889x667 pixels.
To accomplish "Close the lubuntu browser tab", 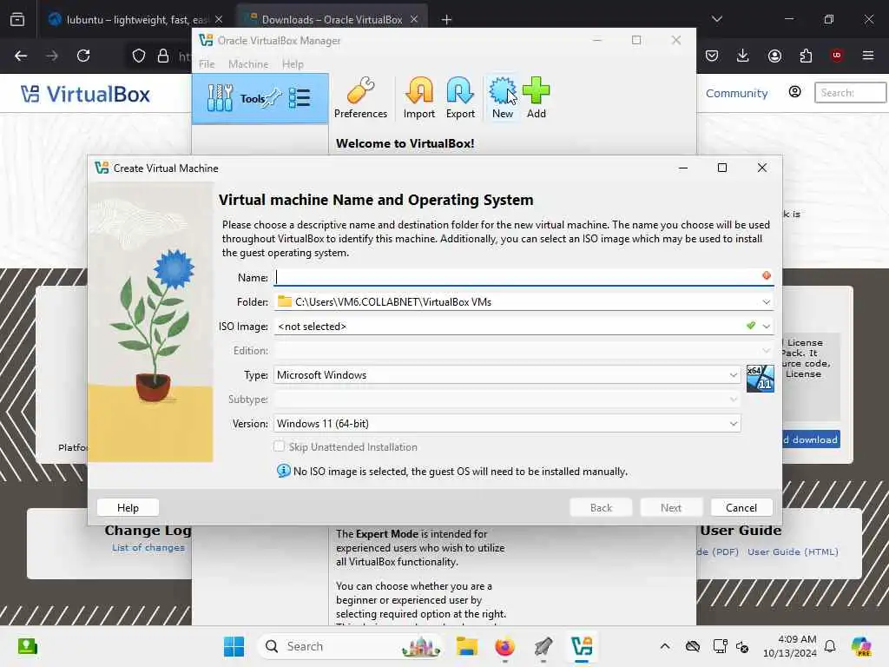I will (x=219, y=19).
